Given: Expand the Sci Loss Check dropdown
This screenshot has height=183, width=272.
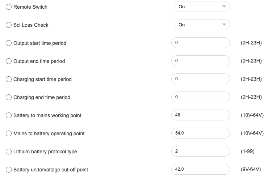Looking at the screenshot, I should pos(202,25).
